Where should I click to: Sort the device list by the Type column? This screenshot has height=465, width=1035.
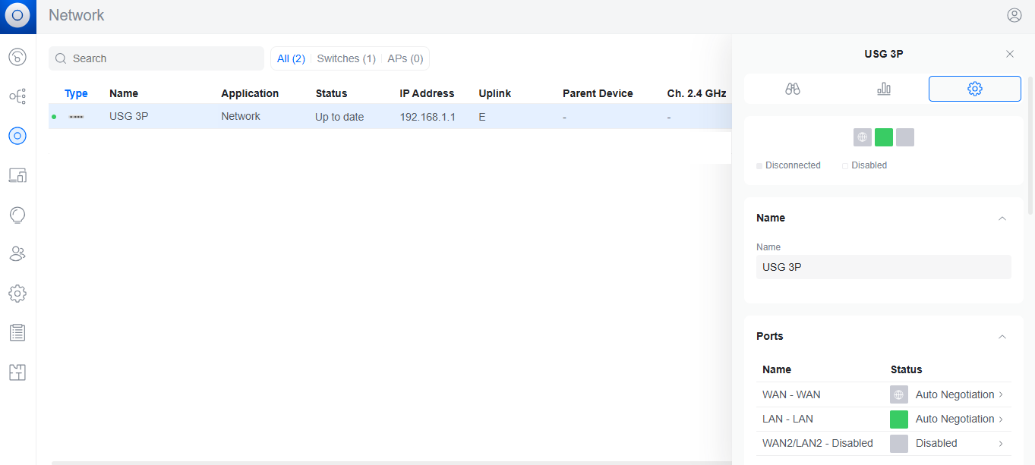pos(76,93)
